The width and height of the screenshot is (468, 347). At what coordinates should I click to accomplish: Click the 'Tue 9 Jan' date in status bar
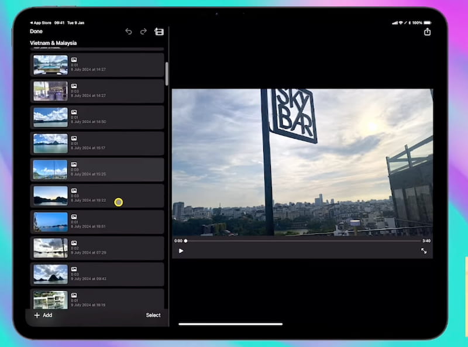[x=76, y=23]
